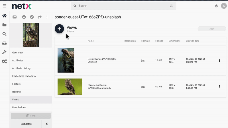Image resolution: width=228 pixels, height=128 pixels.
Task: Go to the Home dashboard icon
Action: 5,16
